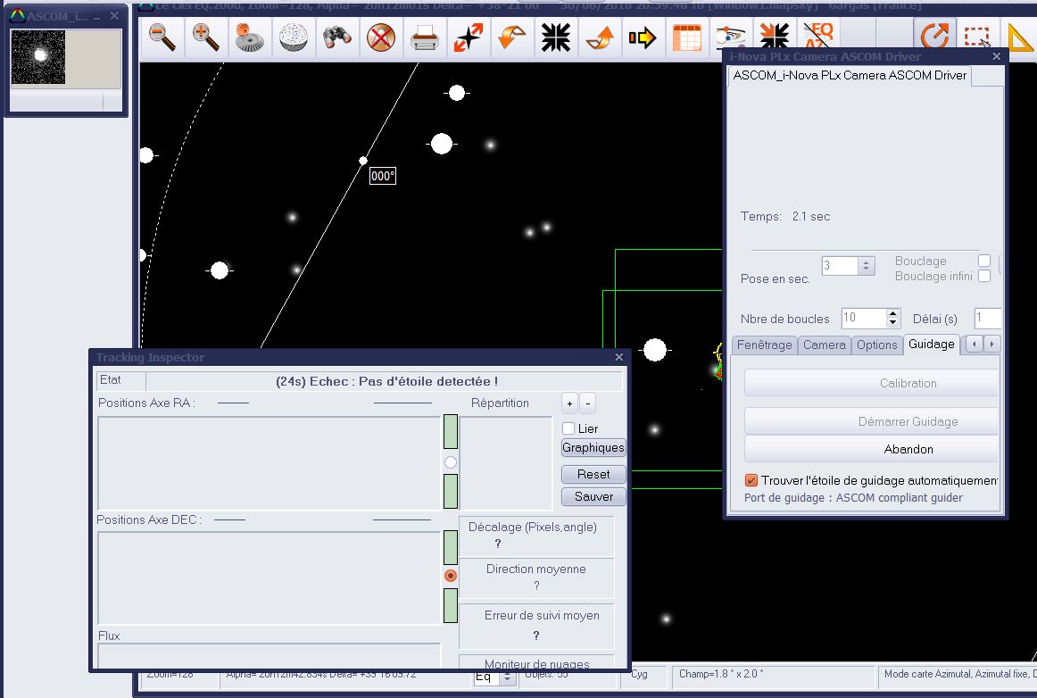
Task: Enable the Lier checkbox
Action: coord(568,429)
